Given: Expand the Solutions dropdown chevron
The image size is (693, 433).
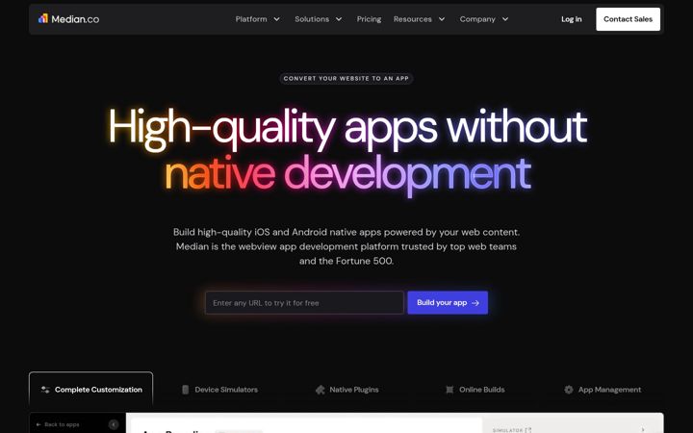Looking at the screenshot, I should 339,19.
